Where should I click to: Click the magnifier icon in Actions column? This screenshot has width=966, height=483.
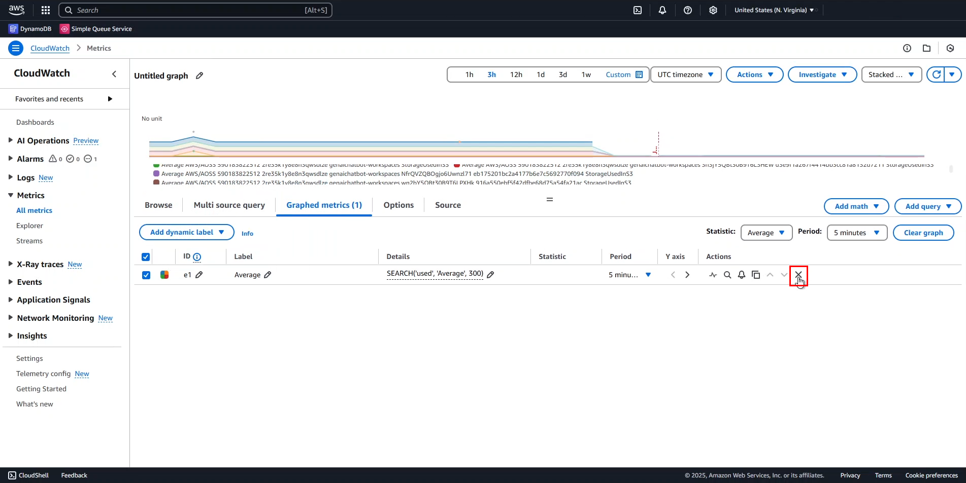(727, 275)
